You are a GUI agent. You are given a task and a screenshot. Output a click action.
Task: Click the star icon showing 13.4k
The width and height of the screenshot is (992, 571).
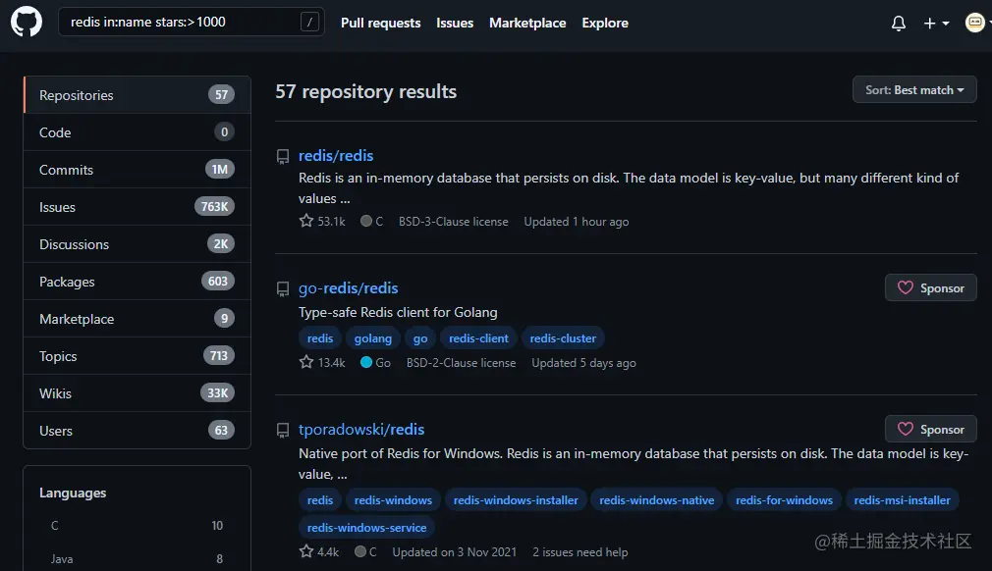coord(306,362)
